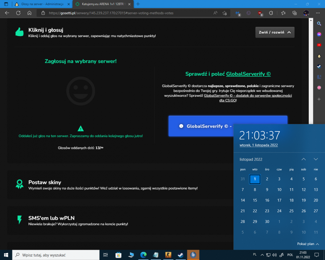The image size is (325, 260).
Task: Add a new site to the sidebar
Action: (319, 99)
